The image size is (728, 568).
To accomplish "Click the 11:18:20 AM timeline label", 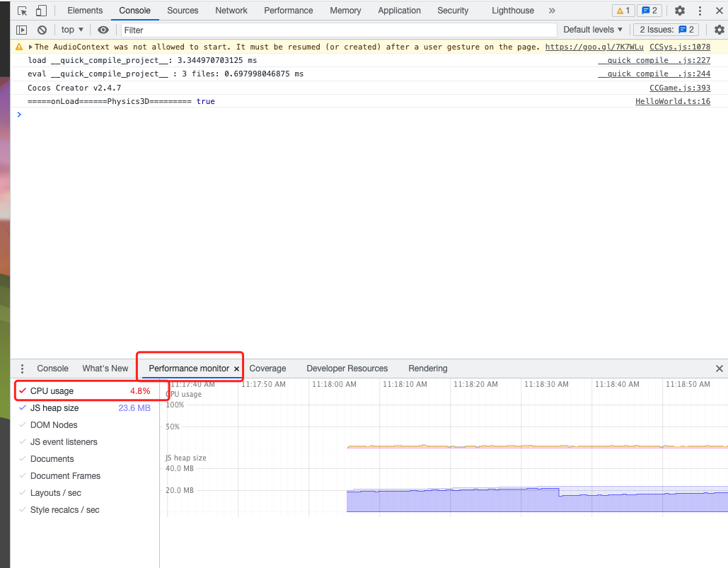I will tap(475, 384).
